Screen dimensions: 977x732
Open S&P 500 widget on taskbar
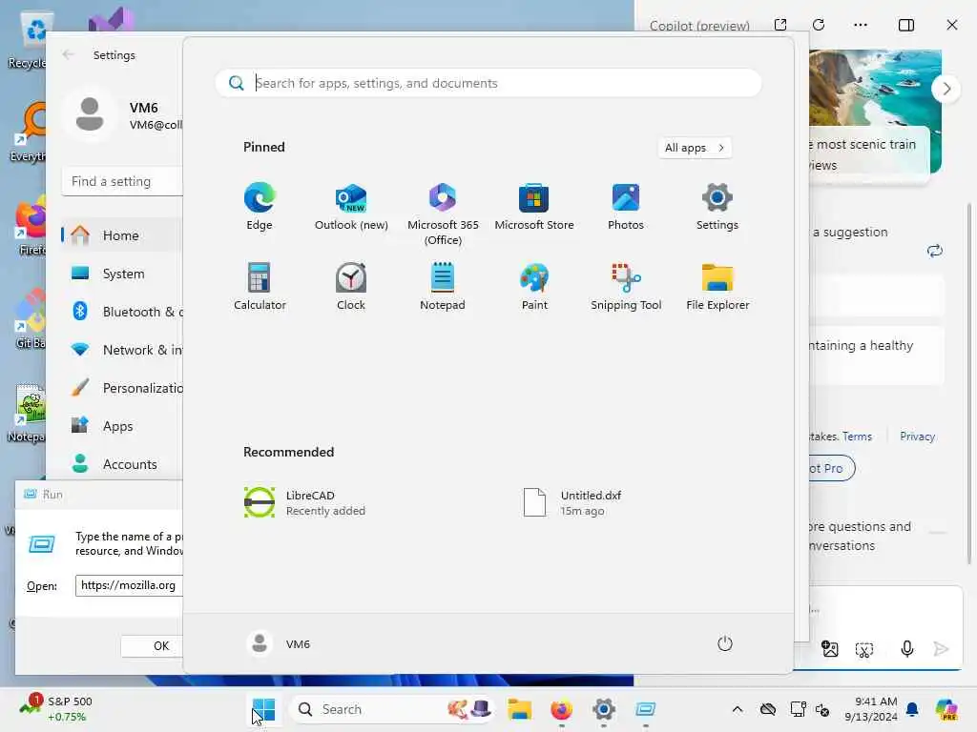(x=56, y=709)
